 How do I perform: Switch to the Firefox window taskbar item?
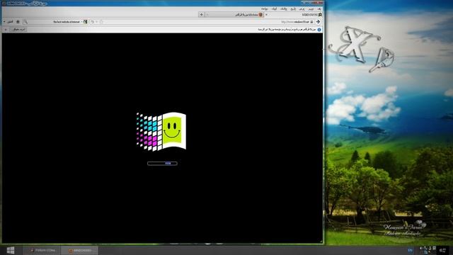point(79,250)
